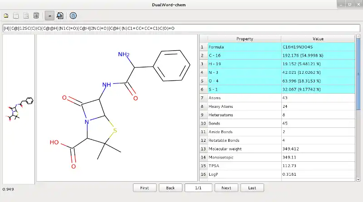The height and width of the screenshot is (202, 363).
Task: Click the open file folder icon
Action: coord(6,16)
